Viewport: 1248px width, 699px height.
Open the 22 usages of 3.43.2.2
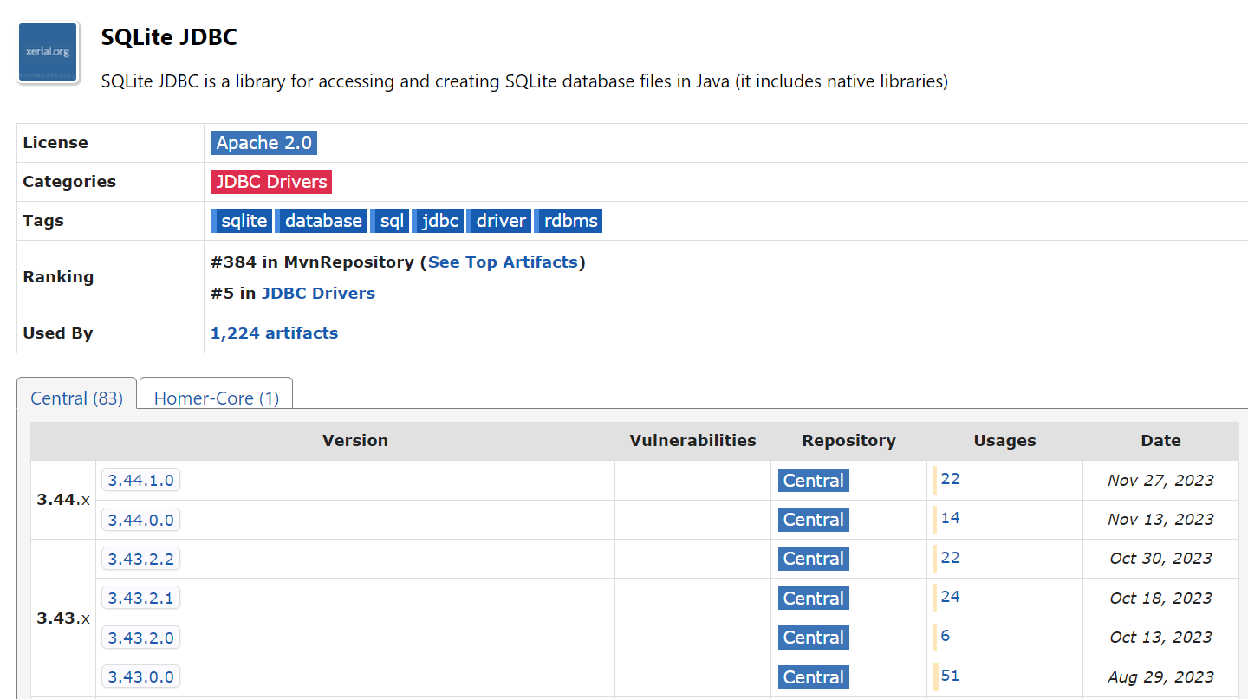(951, 558)
